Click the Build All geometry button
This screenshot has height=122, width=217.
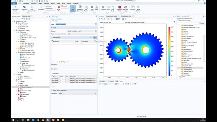pos(59,8)
